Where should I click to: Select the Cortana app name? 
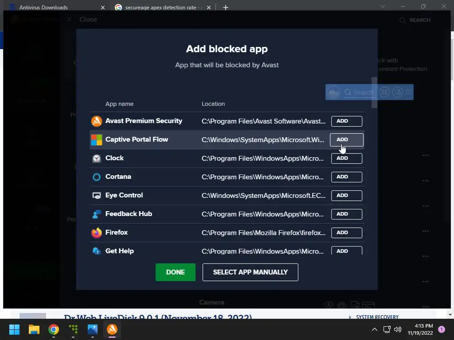[x=118, y=176]
